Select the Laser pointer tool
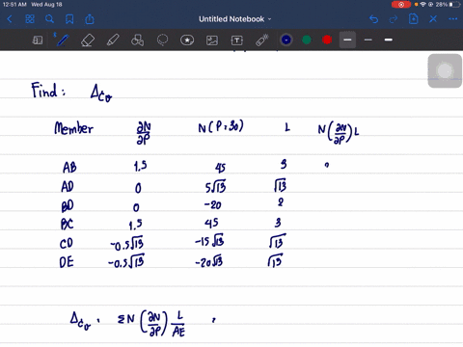463x347 pixels. coord(262,40)
